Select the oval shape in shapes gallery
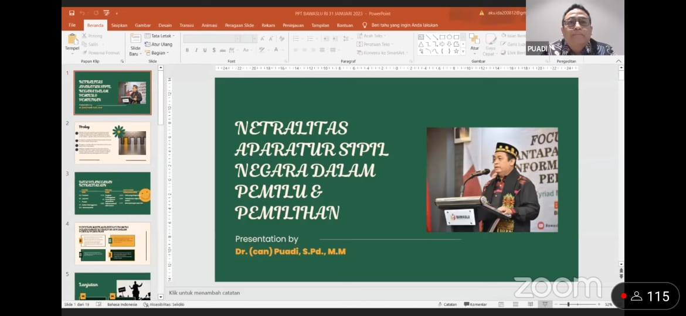The image size is (686, 316). coord(449,37)
